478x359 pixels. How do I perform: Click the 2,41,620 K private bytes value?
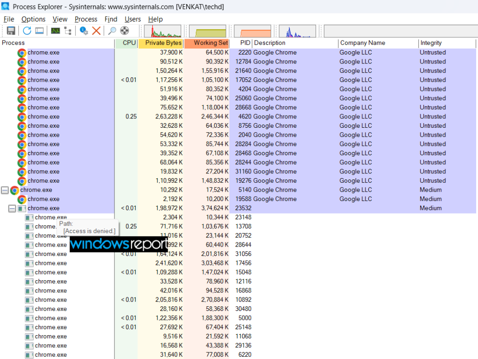click(169, 263)
